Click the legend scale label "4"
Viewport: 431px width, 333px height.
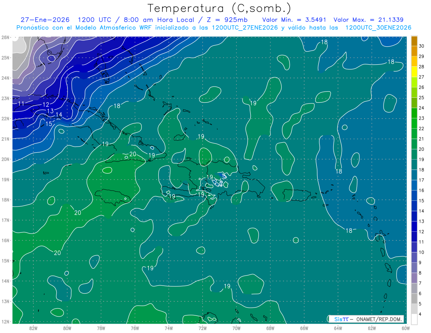point(420,314)
